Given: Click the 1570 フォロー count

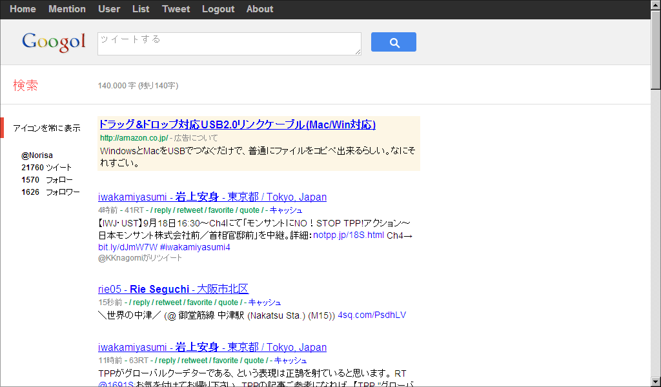Looking at the screenshot, I should pos(47,180).
